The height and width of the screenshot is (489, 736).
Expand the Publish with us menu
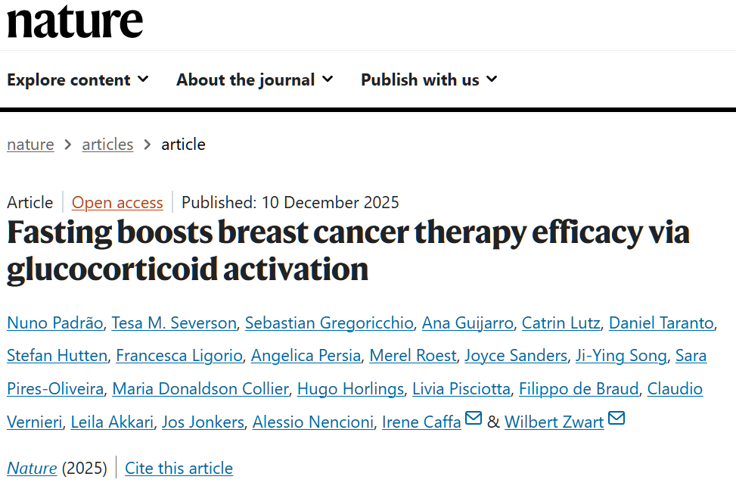pyautogui.click(x=428, y=79)
